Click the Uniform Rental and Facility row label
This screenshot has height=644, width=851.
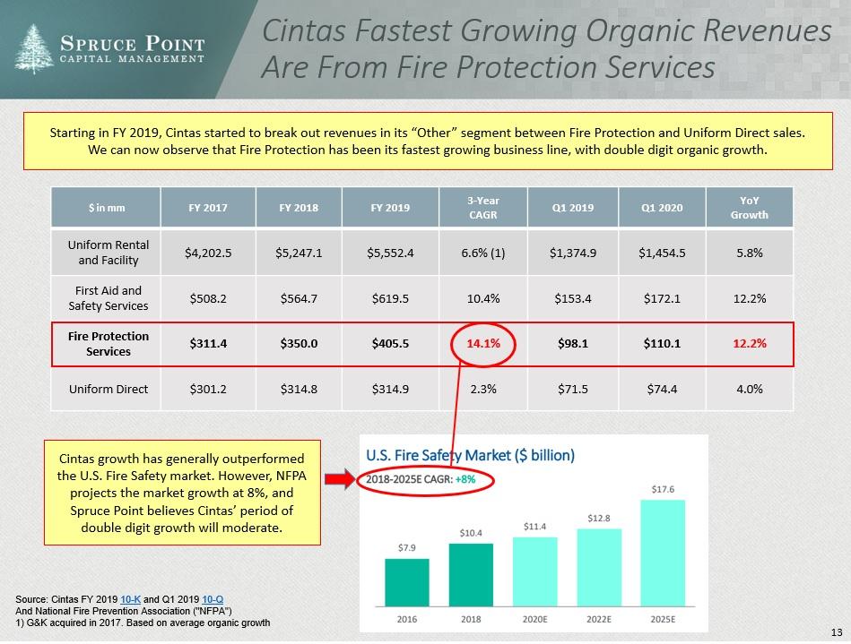coord(108,253)
